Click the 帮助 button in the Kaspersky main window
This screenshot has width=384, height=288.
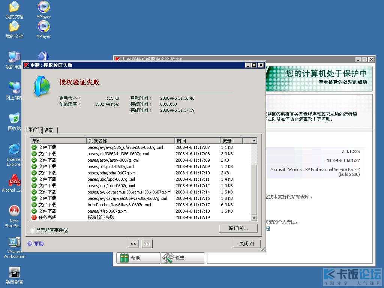coord(138,258)
